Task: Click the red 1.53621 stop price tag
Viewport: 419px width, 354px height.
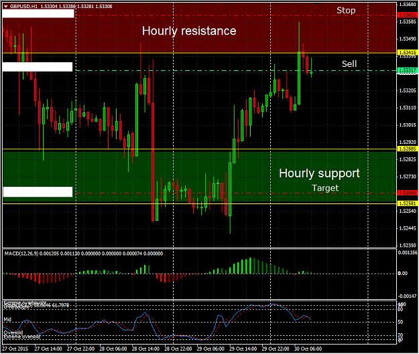Action: point(407,15)
